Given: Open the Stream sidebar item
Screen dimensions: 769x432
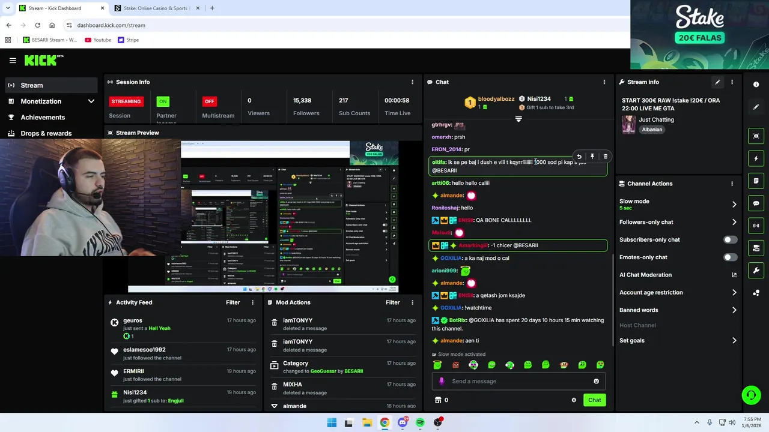Looking at the screenshot, I should pyautogui.click(x=50, y=85).
